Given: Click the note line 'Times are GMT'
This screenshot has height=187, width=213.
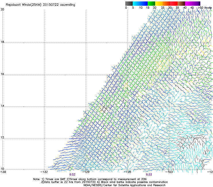Looking at the screenshot, I should point(55,179).
